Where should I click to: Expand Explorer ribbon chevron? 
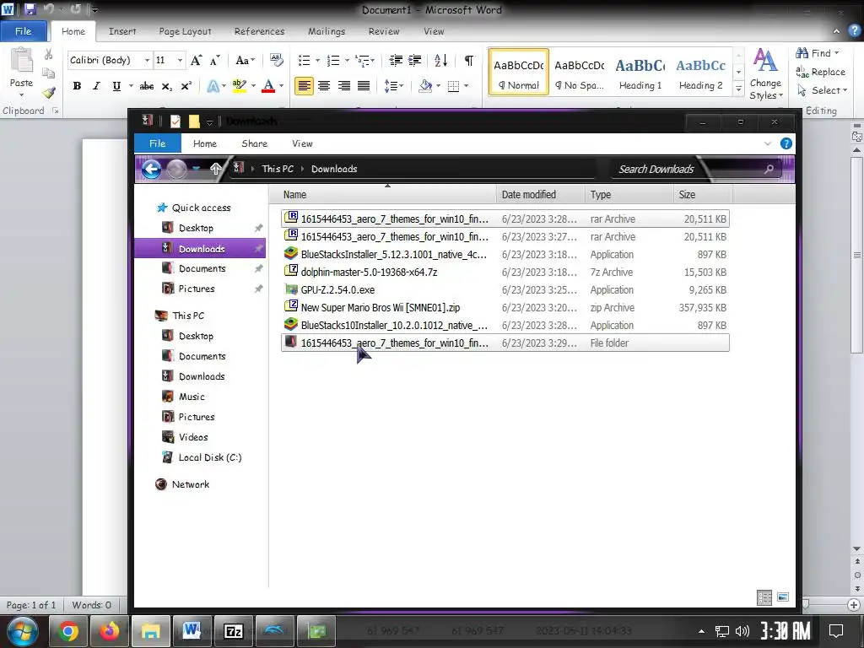[768, 143]
